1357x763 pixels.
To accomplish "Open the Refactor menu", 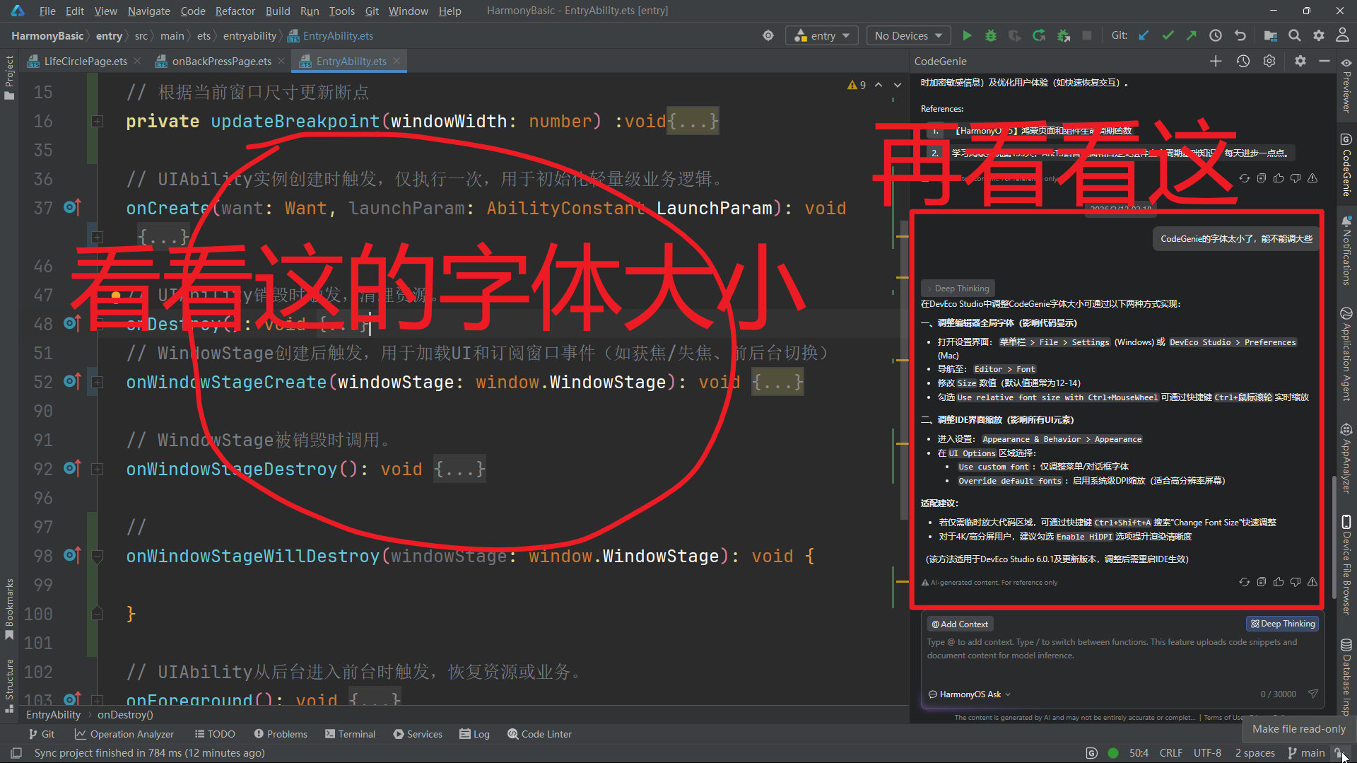I will click(235, 11).
